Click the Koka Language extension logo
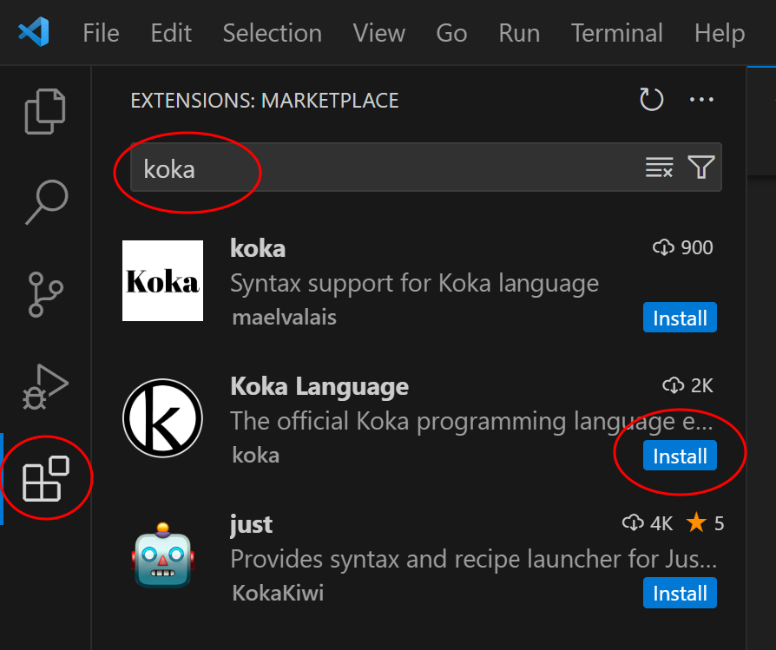 [162, 418]
